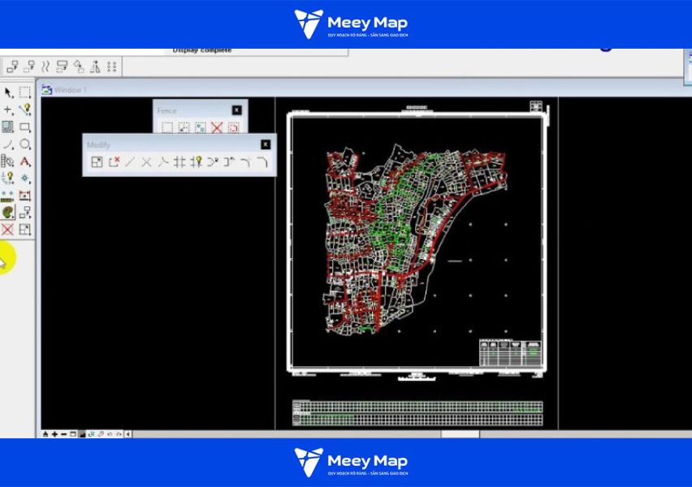The image size is (692, 487).
Task: Click the View Next control
Action: [x=119, y=434]
